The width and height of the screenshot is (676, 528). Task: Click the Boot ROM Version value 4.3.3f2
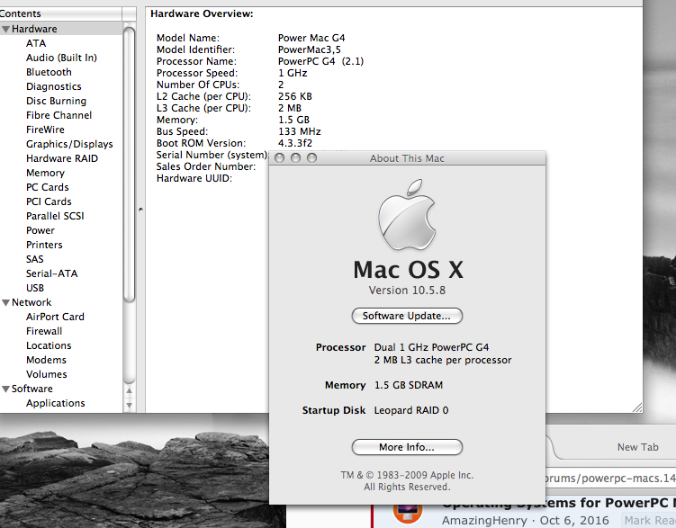(x=295, y=143)
